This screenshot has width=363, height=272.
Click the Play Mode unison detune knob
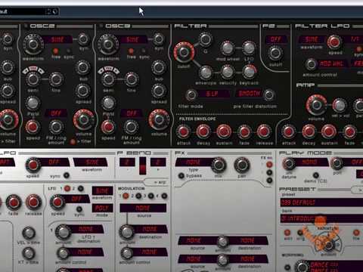(289, 164)
